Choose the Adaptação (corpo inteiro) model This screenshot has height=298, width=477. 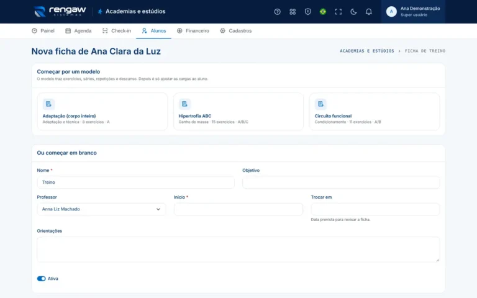[x=102, y=112]
